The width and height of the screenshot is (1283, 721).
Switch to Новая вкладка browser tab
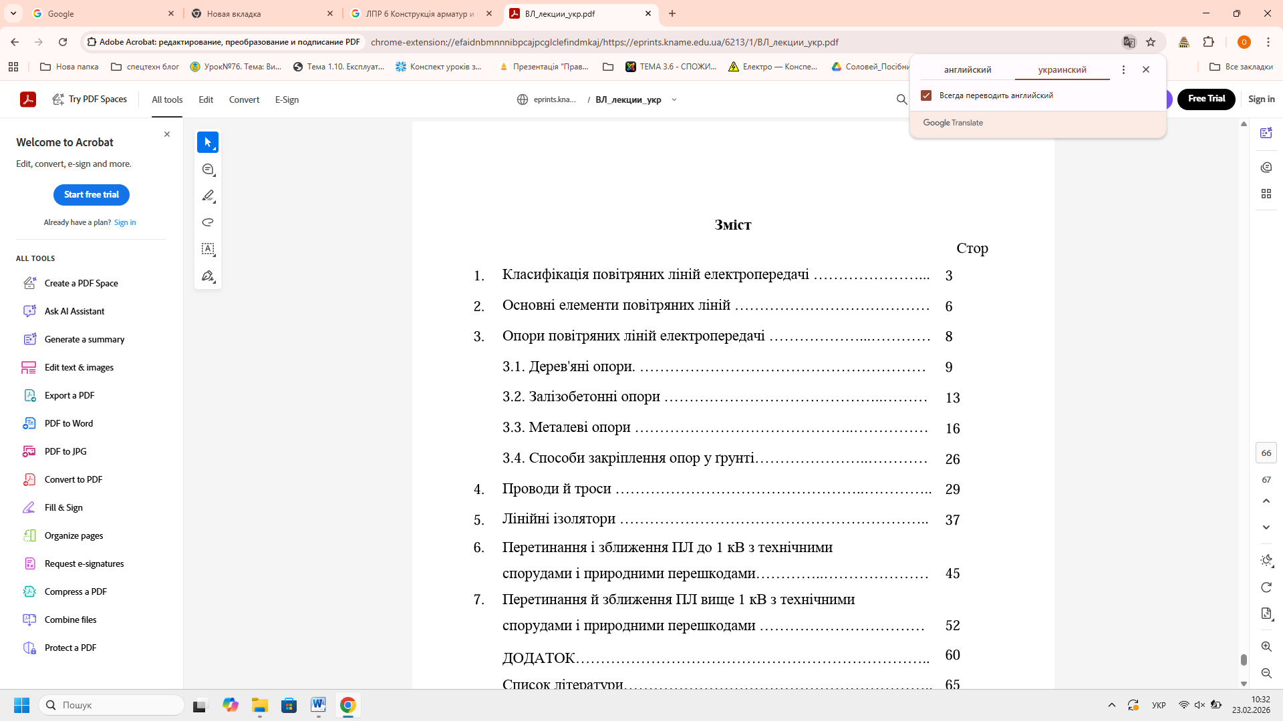pos(263,13)
